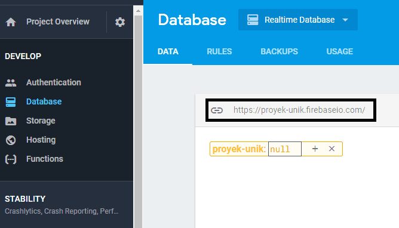Click the database URL https://proyek-unik.firebaseio.com/
This screenshot has height=228, width=399.
tap(299, 110)
